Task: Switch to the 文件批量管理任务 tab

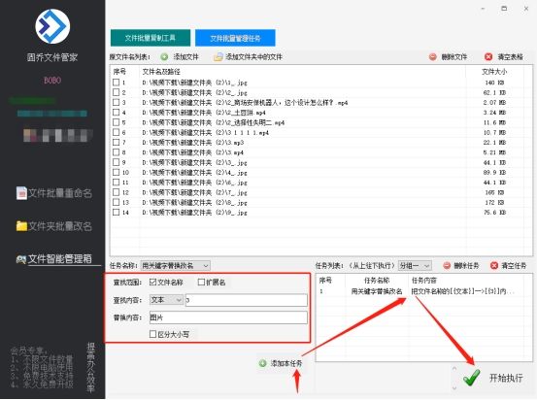Action: (235, 38)
